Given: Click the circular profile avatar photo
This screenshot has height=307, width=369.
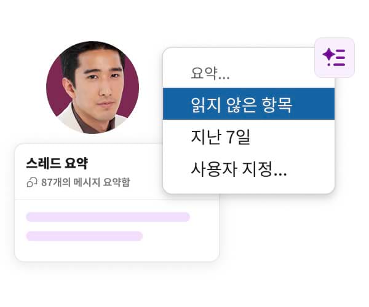Looking at the screenshot, I should [92, 87].
